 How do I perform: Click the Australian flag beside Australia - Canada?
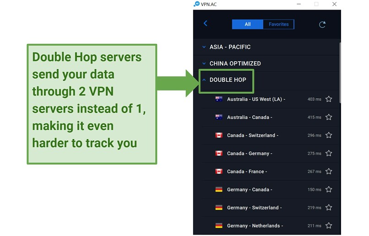[219, 117]
